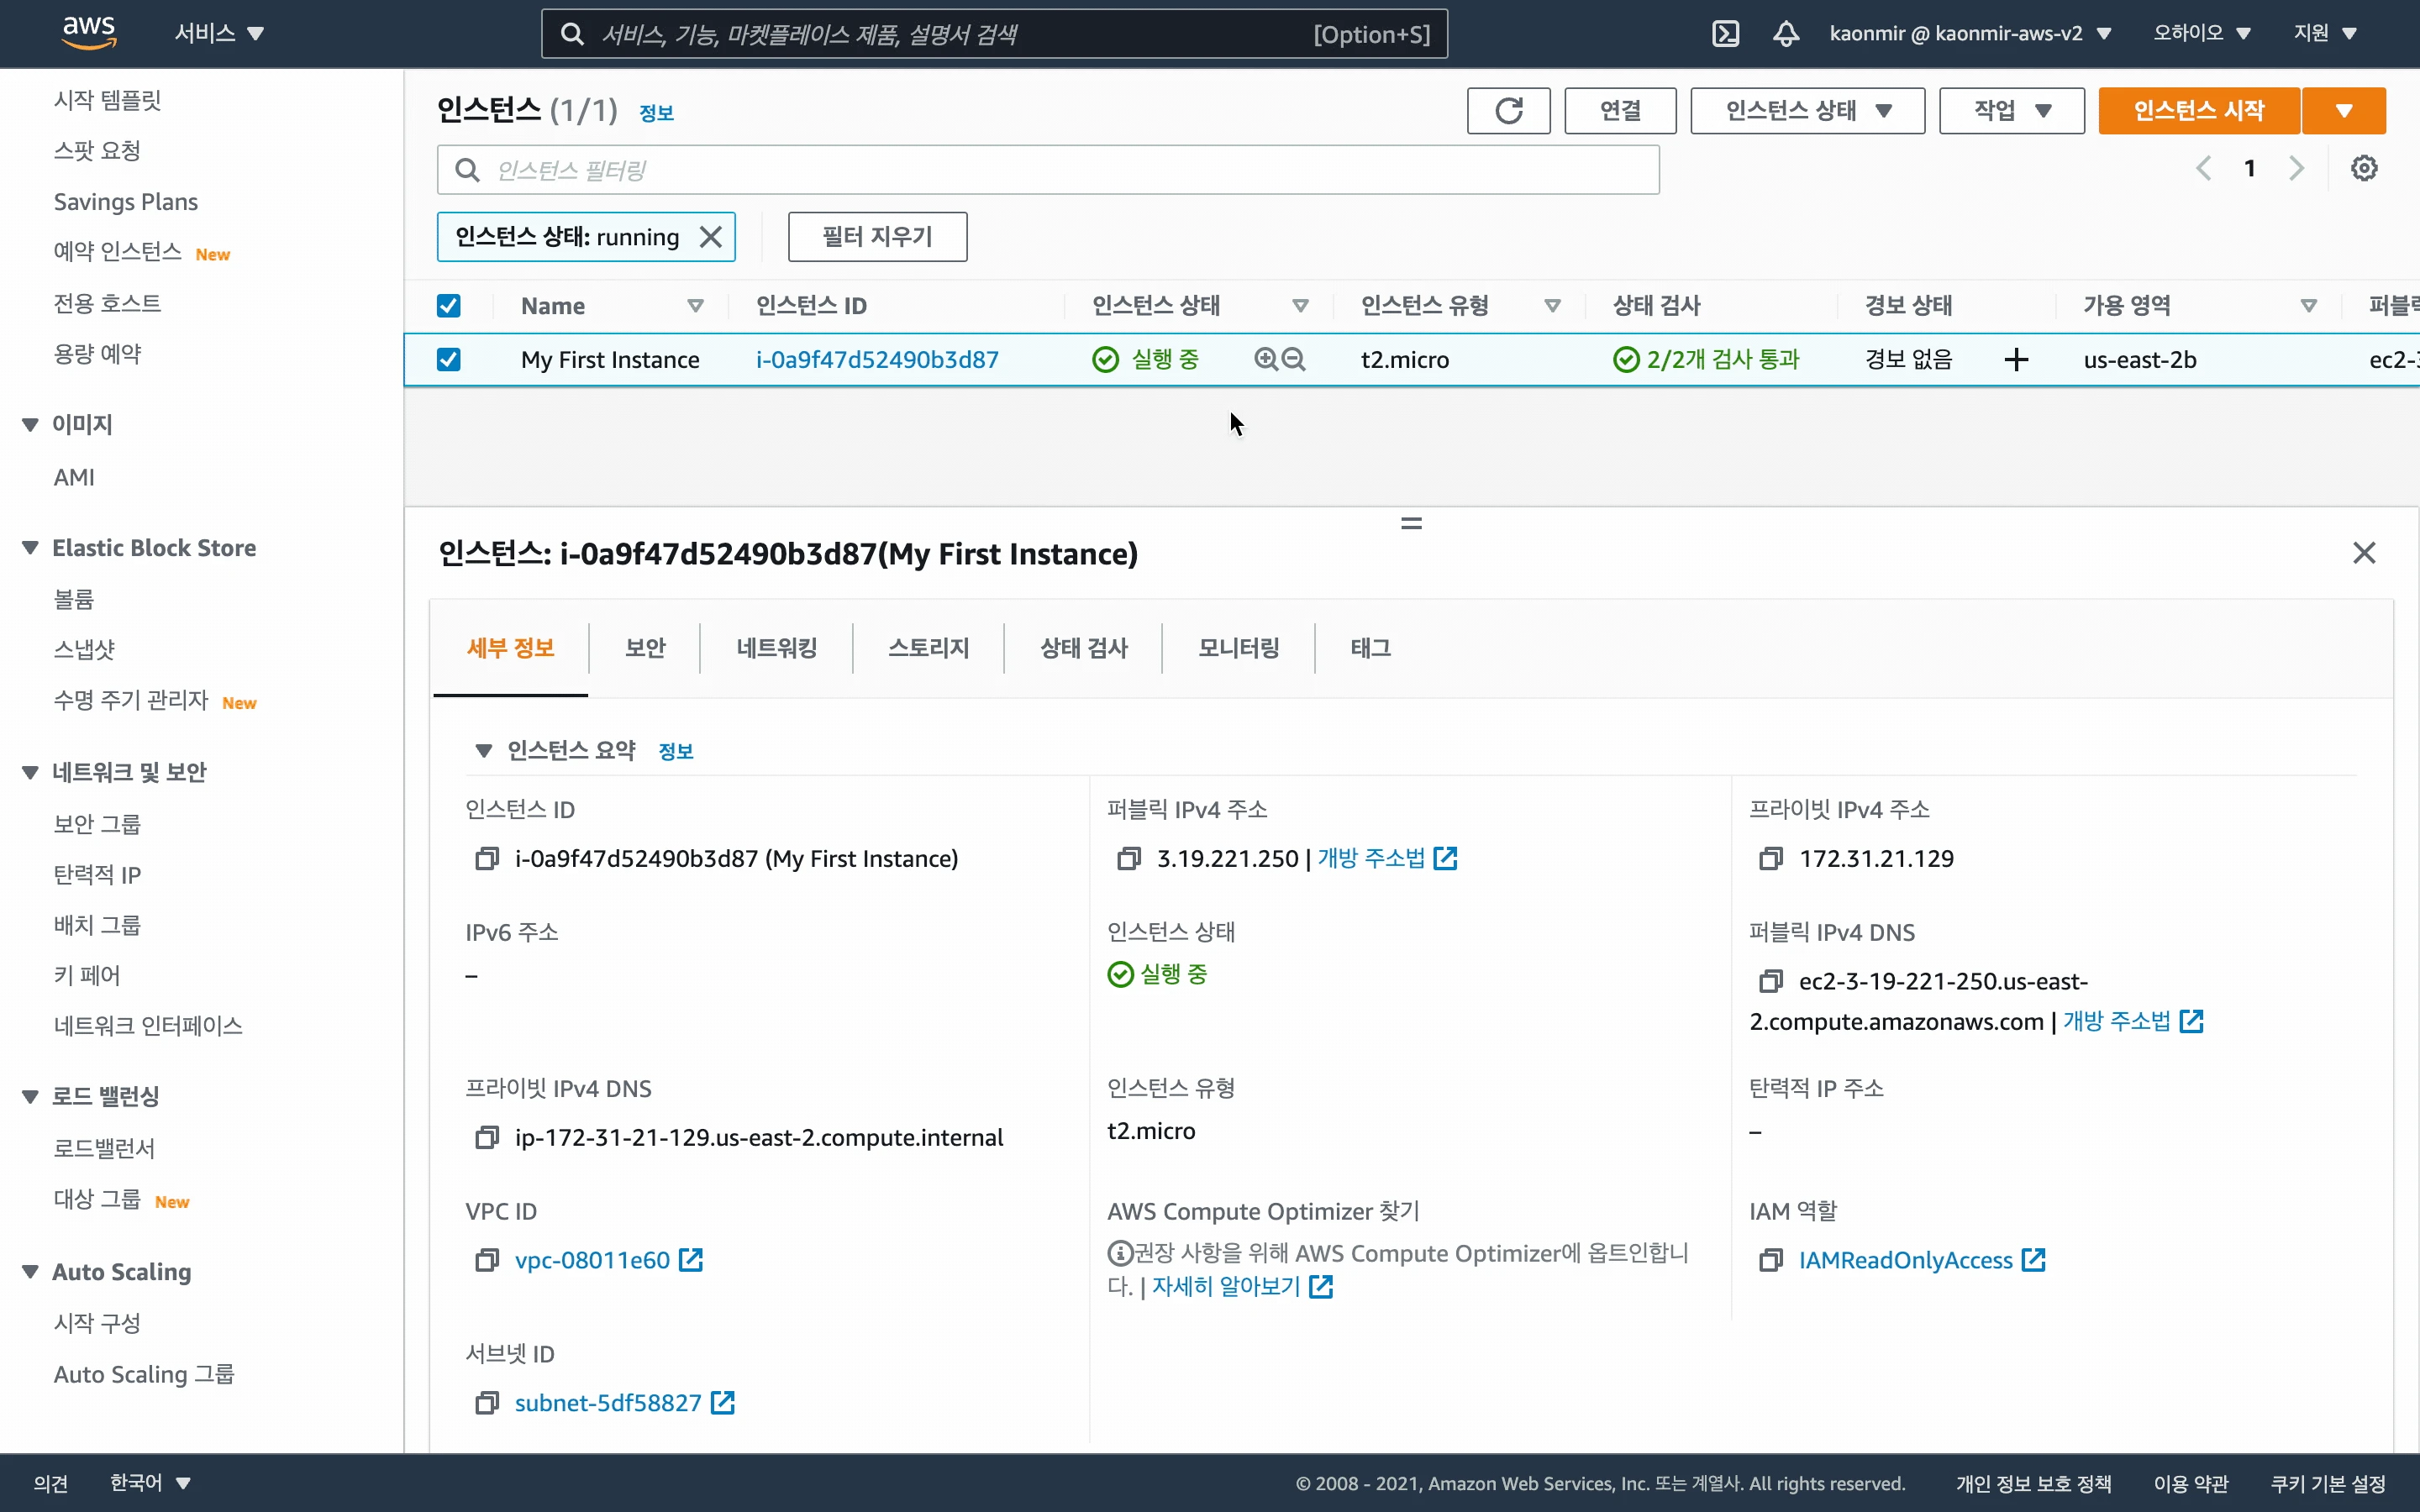This screenshot has height=1512, width=2420.
Task: Open 로드밸런서 in the sidebar
Action: coord(104,1148)
